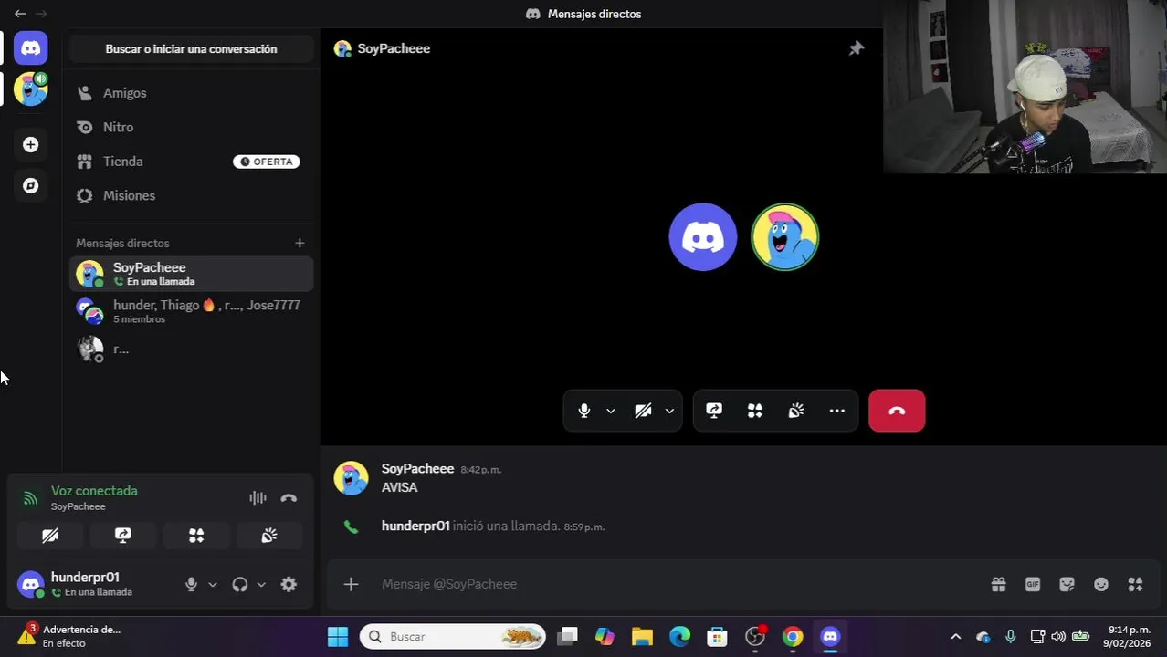Screen dimensions: 1167x657
Task: Open soundboard in call controls
Action: pos(796,411)
